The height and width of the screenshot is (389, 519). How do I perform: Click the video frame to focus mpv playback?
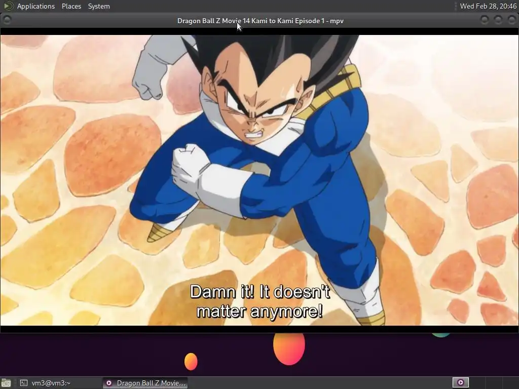[259, 180]
